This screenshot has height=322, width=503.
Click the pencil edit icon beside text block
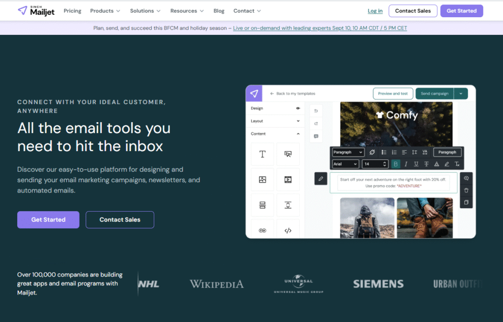[320, 179]
